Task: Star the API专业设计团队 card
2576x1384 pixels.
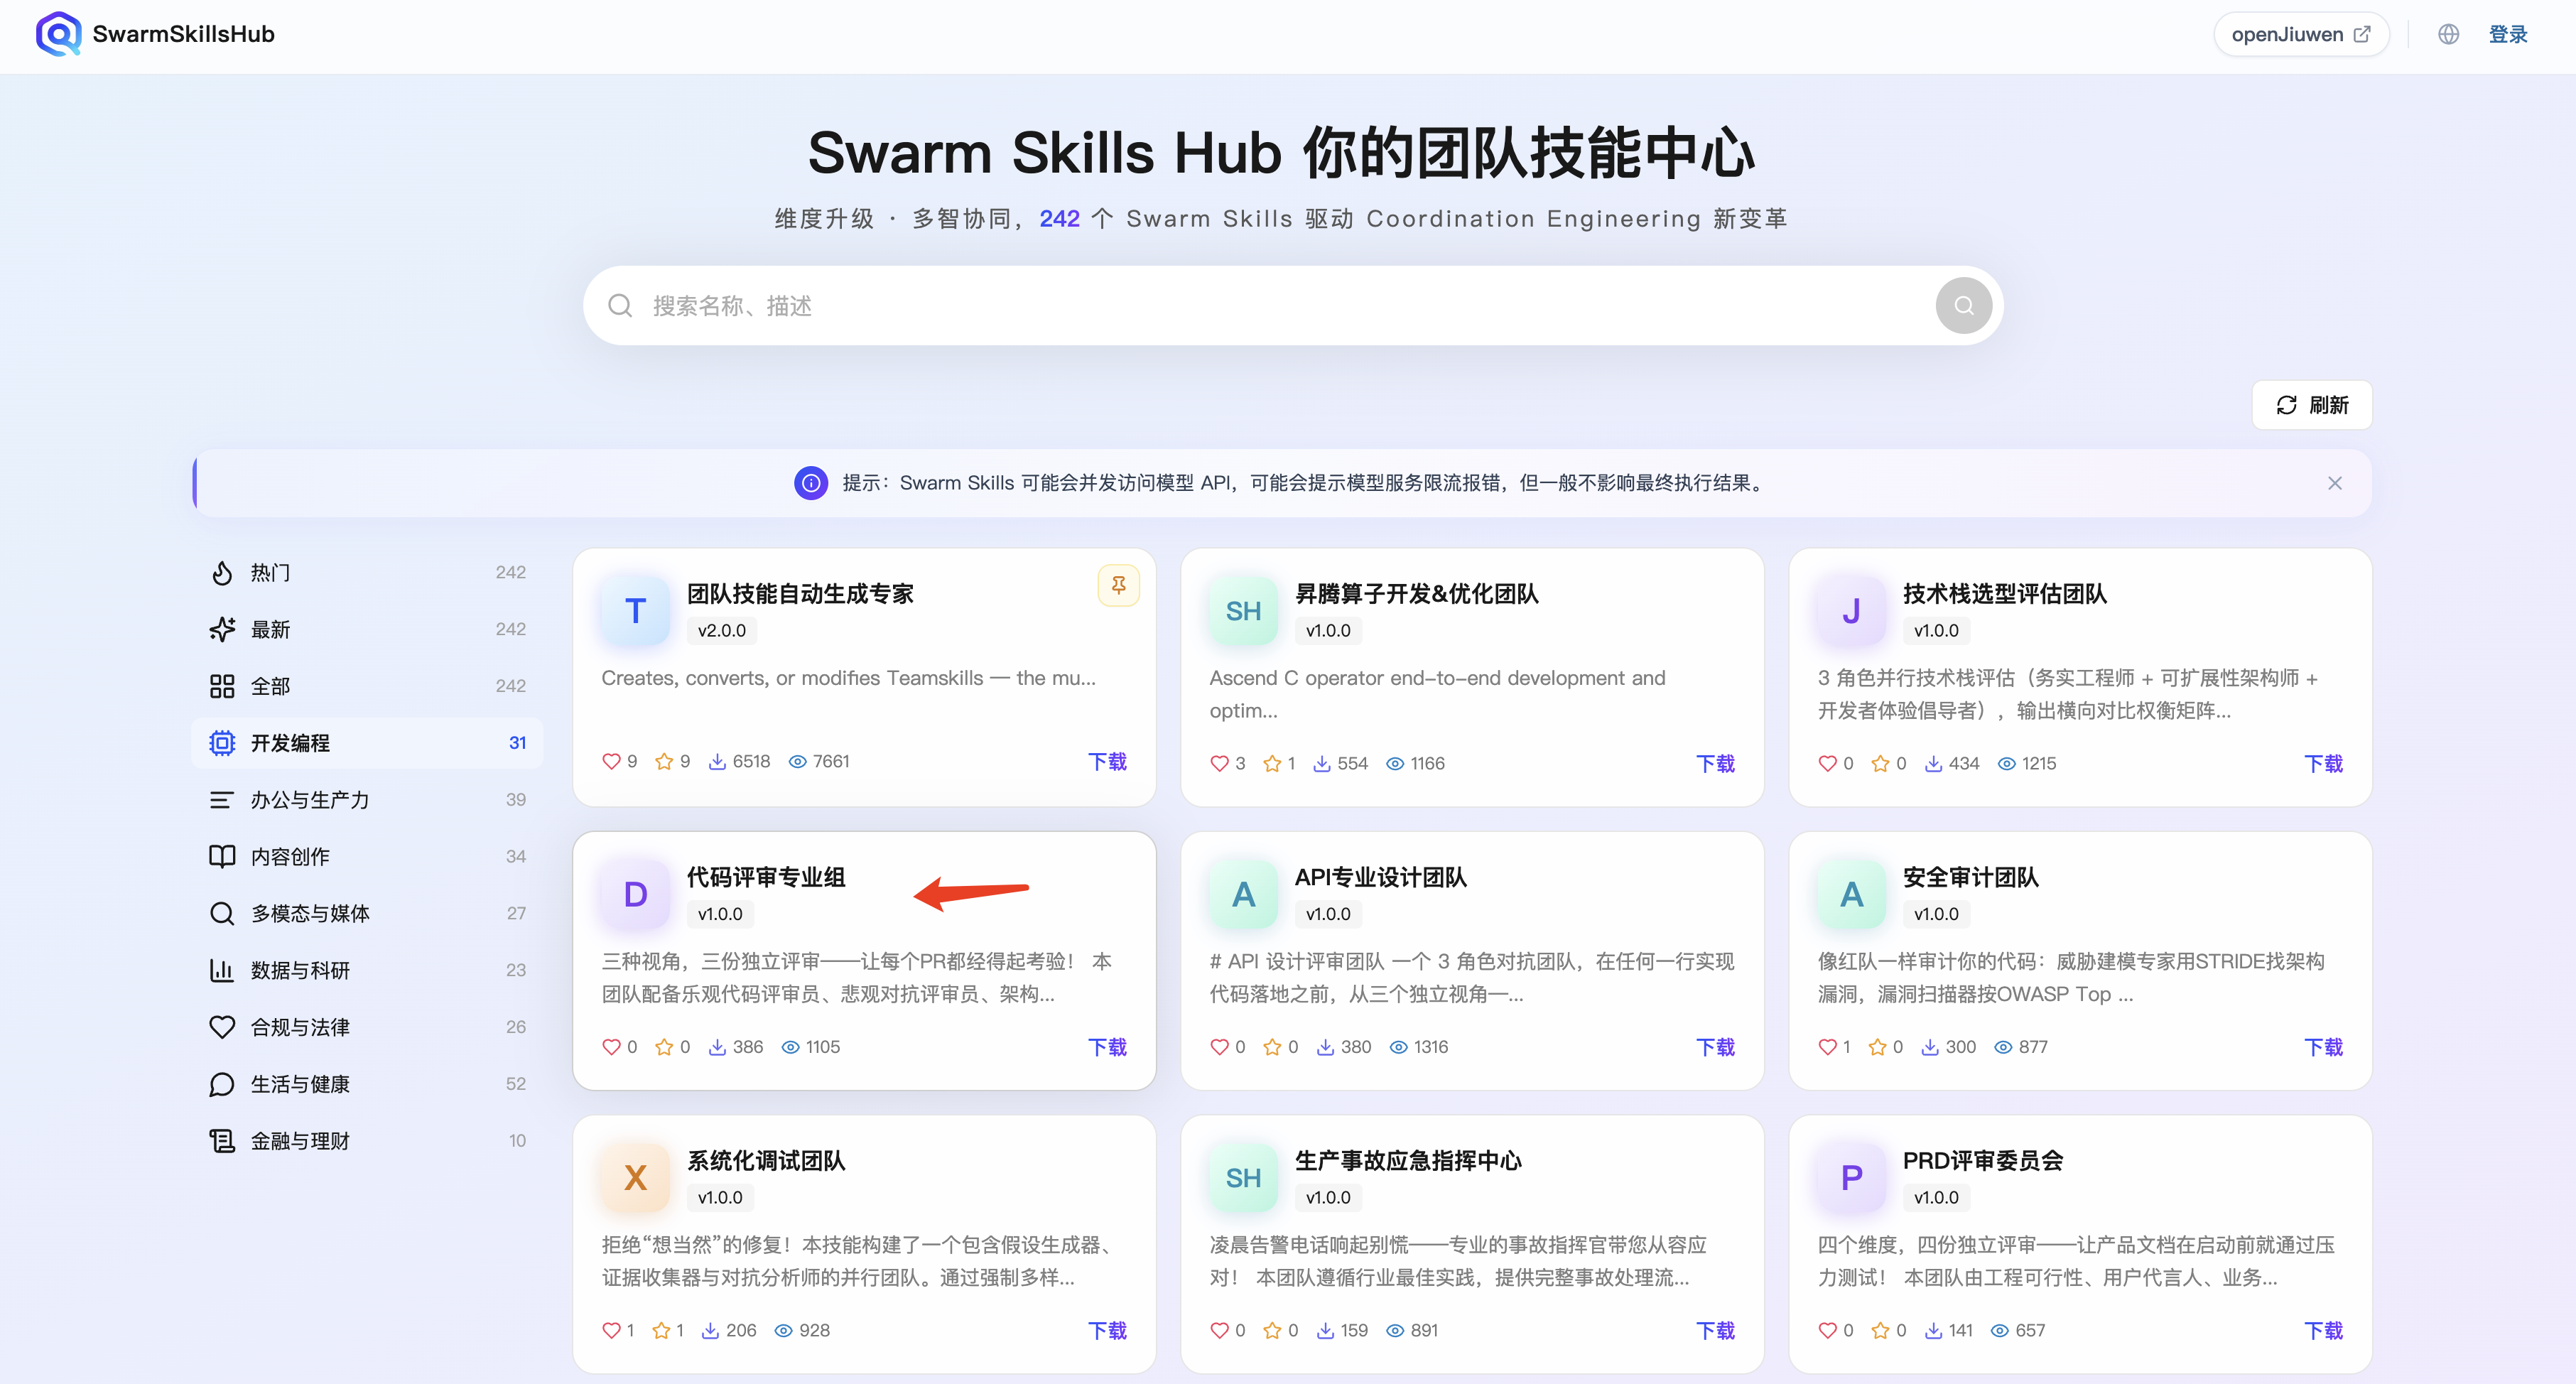Action: 1272,1047
